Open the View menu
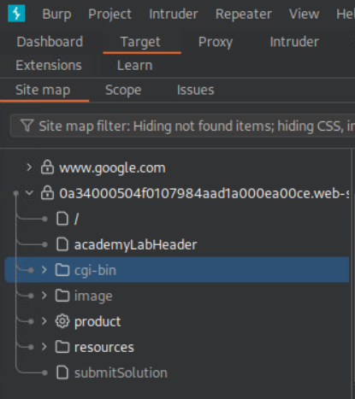Viewport: 355px width, 399px height. point(304,14)
